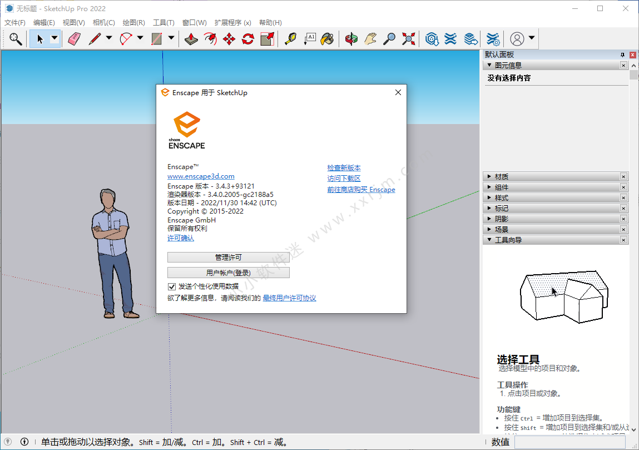Select the Pan hand tool
The height and width of the screenshot is (450, 639).
pyautogui.click(x=370, y=39)
